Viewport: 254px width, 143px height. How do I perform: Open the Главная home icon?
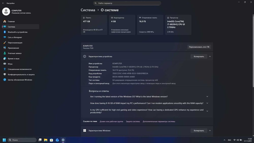pyautogui.click(x=5, y=21)
